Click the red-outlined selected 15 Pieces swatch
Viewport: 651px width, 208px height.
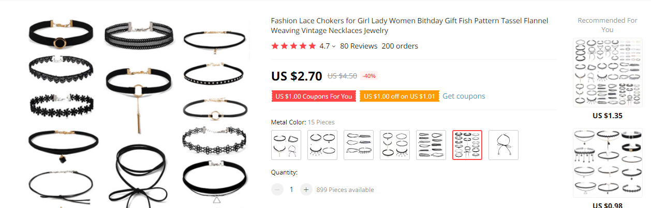pos(467,145)
